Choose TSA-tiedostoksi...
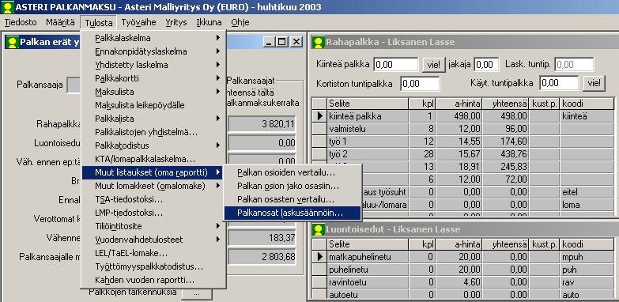The height and width of the screenshot is (302, 619). [x=153, y=199]
